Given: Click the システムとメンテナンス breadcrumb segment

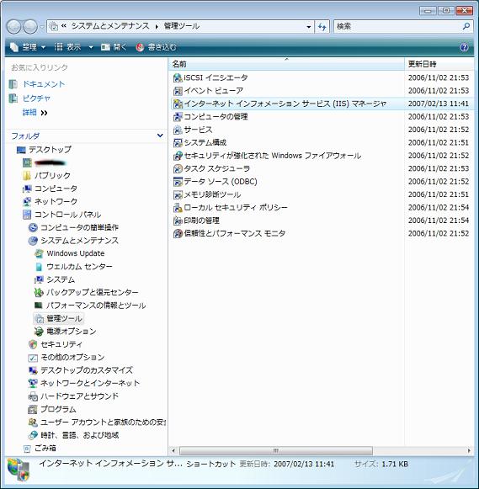Looking at the screenshot, I should tap(110, 26).
